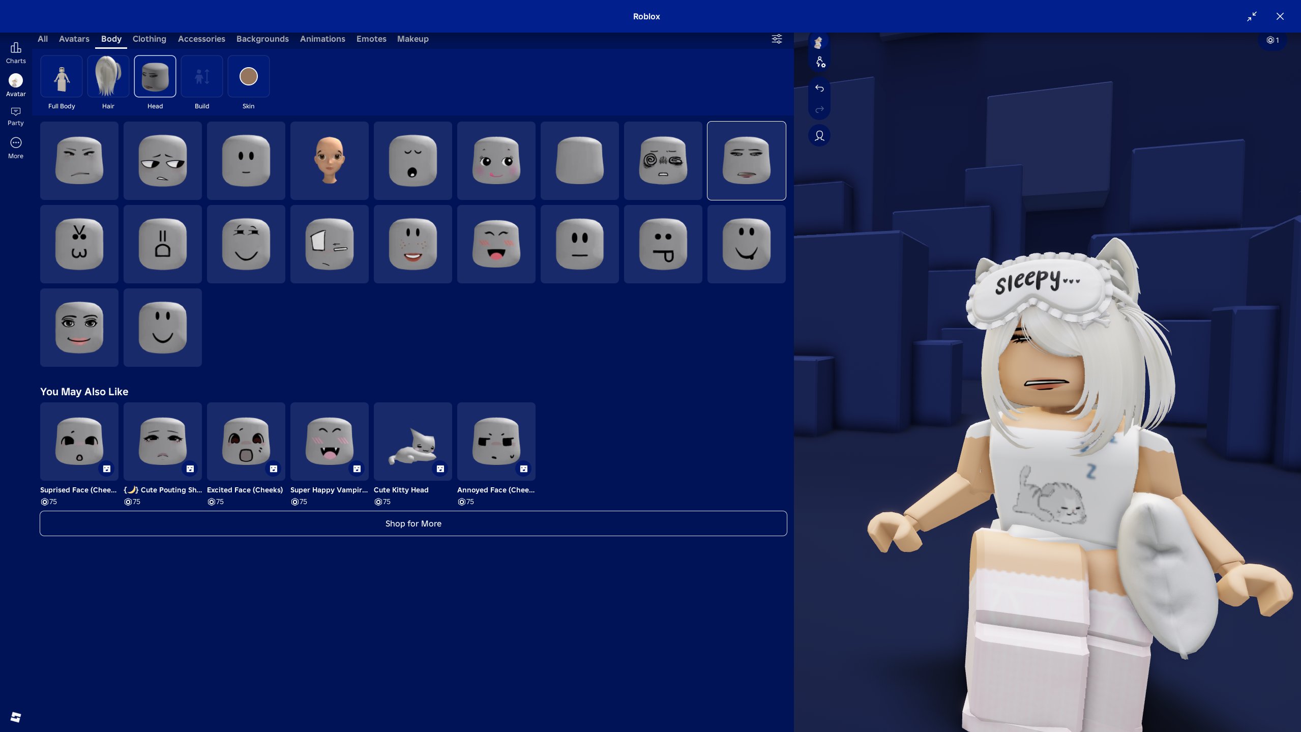This screenshot has width=1301, height=732.
Task: Select the Hair category thumbnail
Action: 108,77
